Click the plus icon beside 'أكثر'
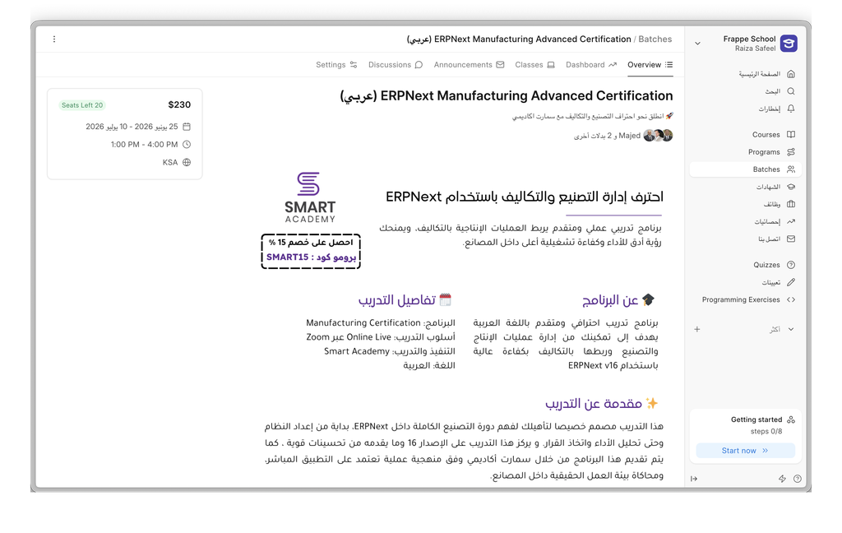 tap(697, 329)
